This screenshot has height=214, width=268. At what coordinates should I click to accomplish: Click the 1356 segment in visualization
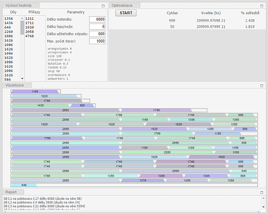coord(111,176)
